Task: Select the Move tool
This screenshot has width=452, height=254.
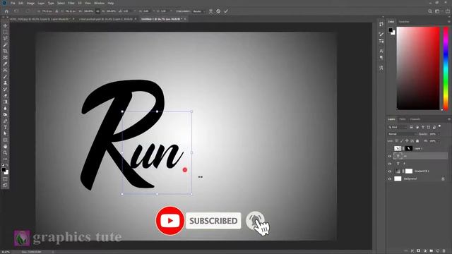Action: point(5,26)
